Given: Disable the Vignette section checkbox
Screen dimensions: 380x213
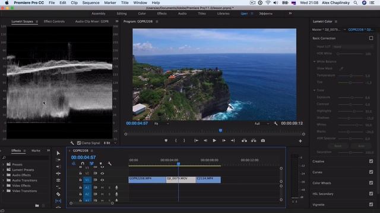Looking at the screenshot, I should 371,205.
